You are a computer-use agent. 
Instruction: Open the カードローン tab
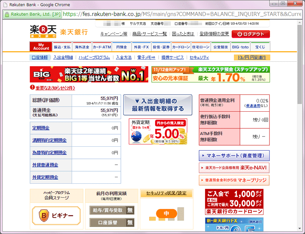(181, 47)
